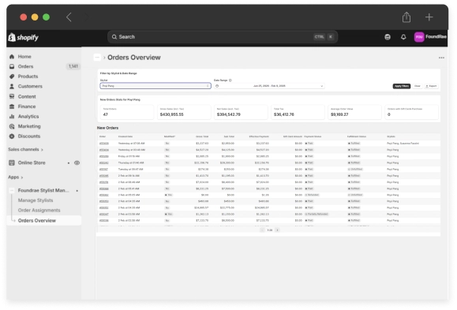Click the Date Range info icon
Viewport: 457px width, 310px height.
point(230,80)
